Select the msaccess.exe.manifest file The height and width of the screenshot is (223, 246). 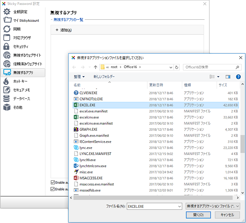coord(156,184)
